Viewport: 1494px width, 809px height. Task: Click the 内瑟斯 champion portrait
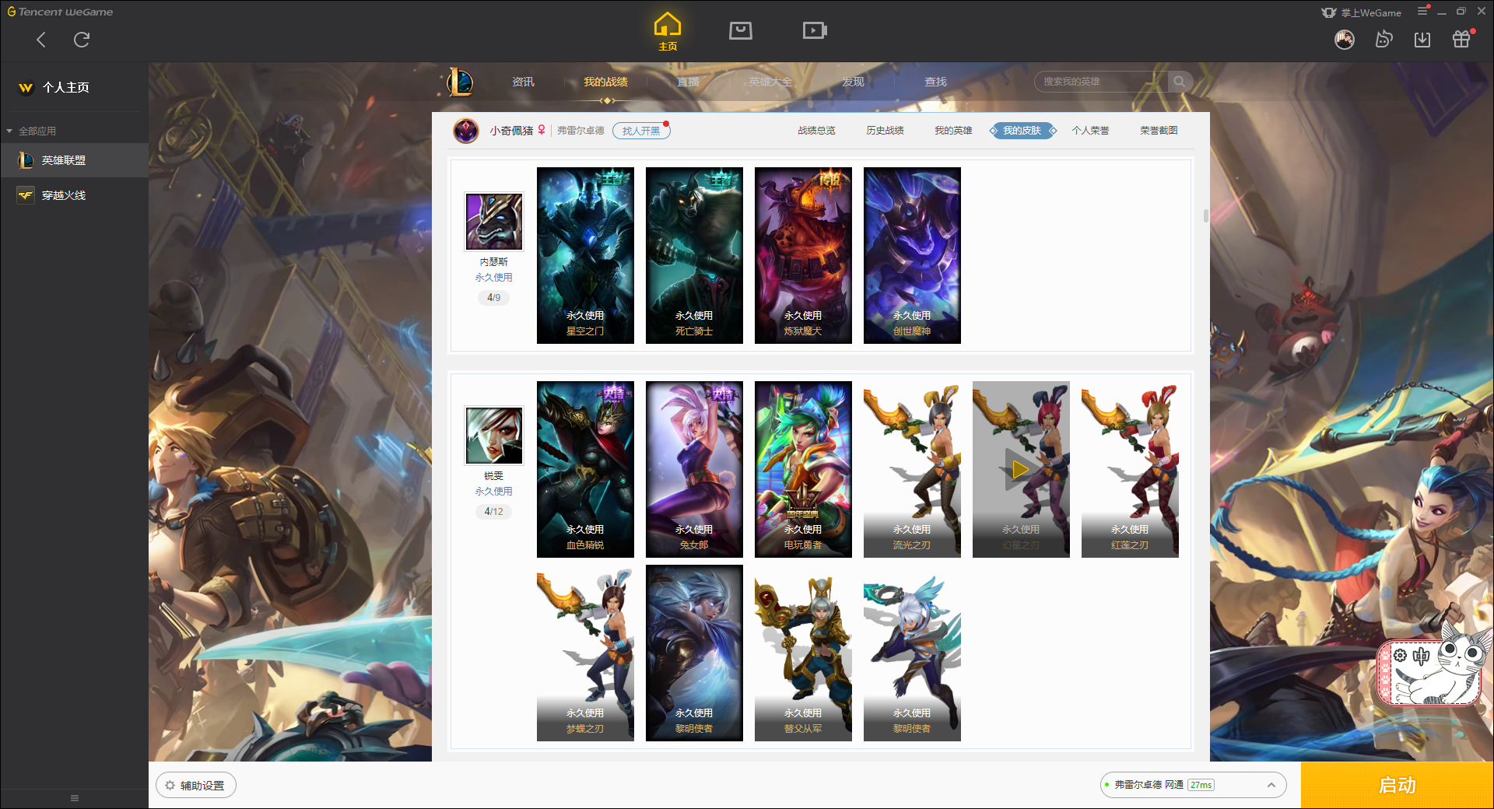[x=494, y=222]
